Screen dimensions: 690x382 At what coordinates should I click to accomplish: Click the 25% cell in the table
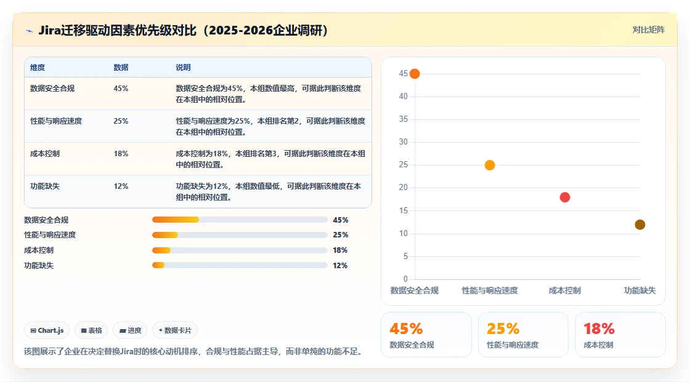(x=121, y=121)
